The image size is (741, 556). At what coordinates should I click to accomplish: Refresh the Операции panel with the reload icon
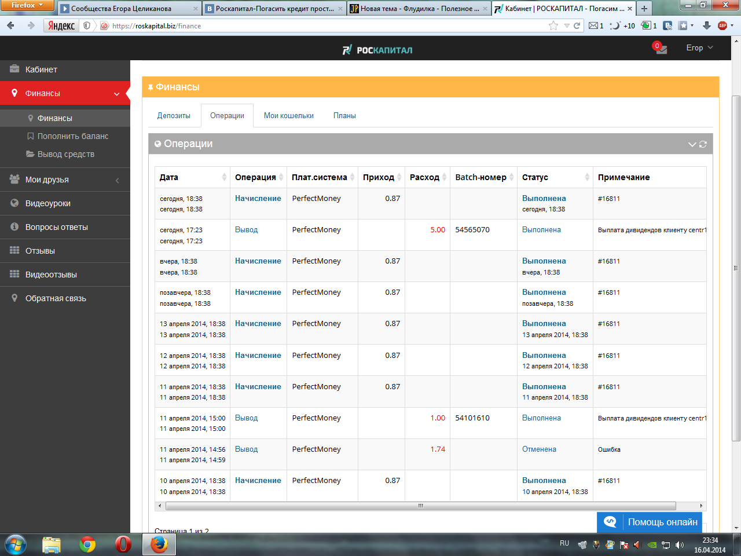tap(703, 144)
